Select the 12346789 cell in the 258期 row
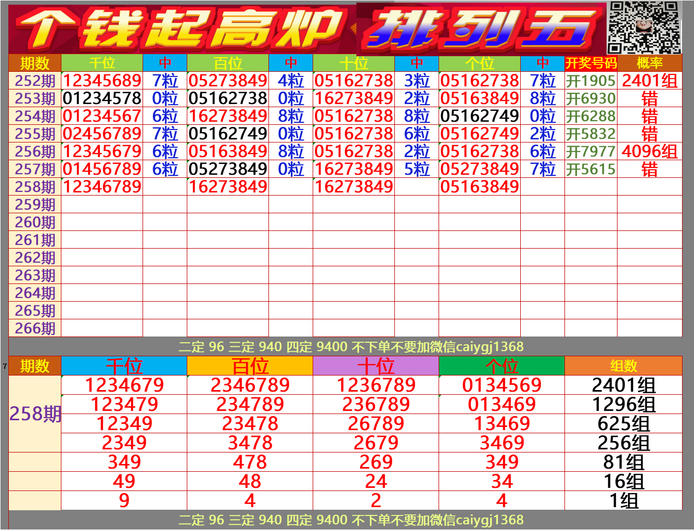The width and height of the screenshot is (694, 530). click(x=102, y=187)
